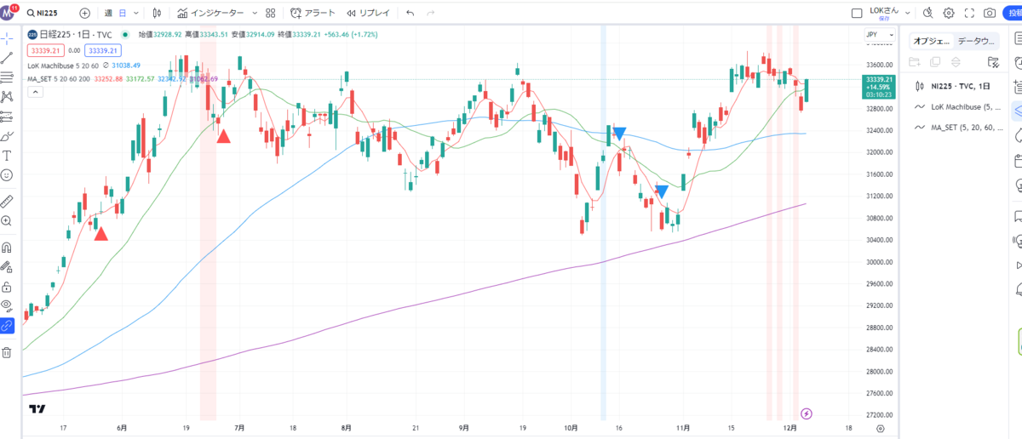
Task: Open the watchlist panel in right sidebar
Action: [1017, 39]
